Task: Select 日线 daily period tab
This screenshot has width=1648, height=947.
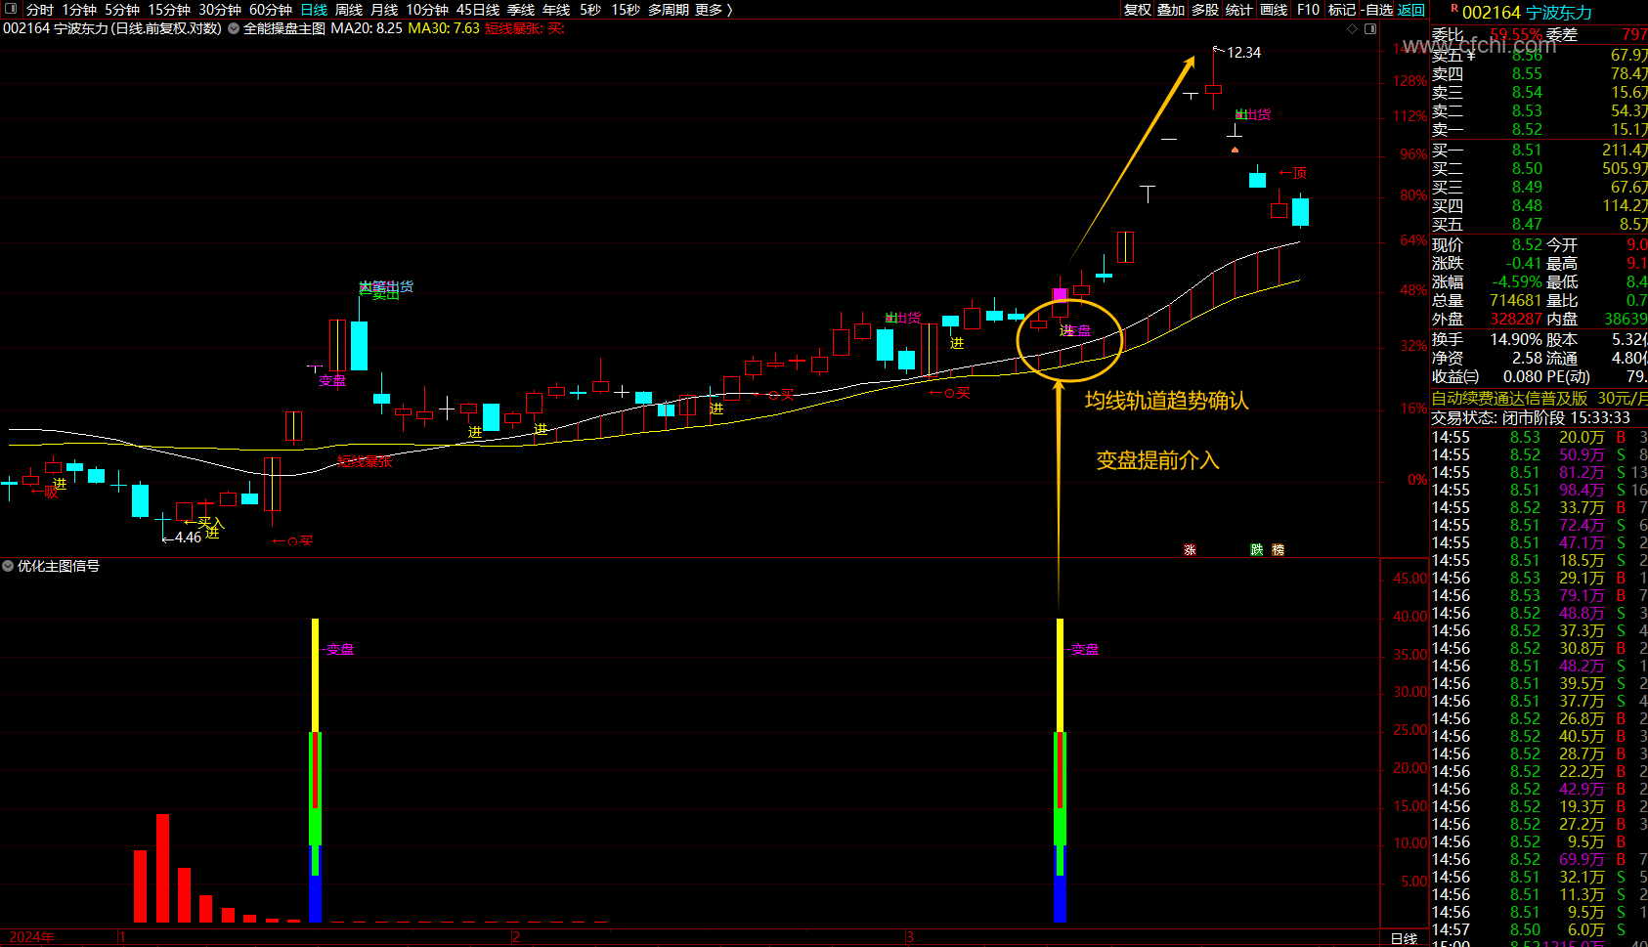Action: tap(314, 9)
